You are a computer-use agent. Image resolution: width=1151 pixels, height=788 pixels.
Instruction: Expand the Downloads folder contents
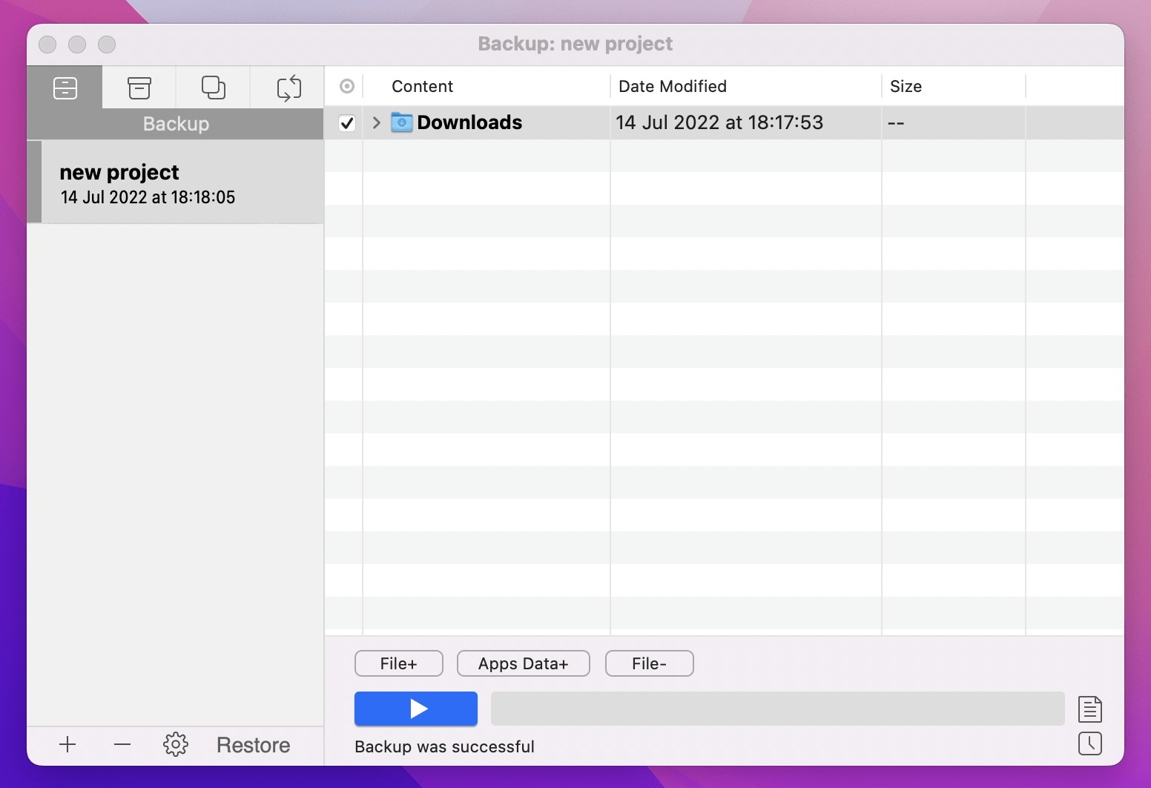[376, 122]
